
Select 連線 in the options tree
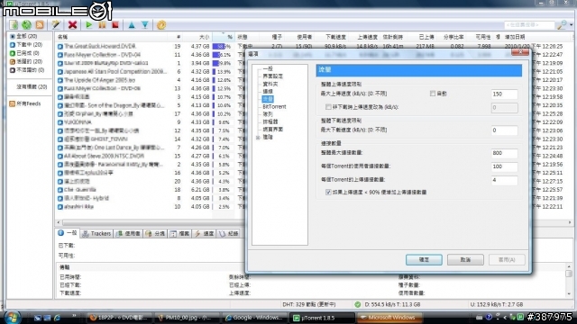[x=268, y=92]
